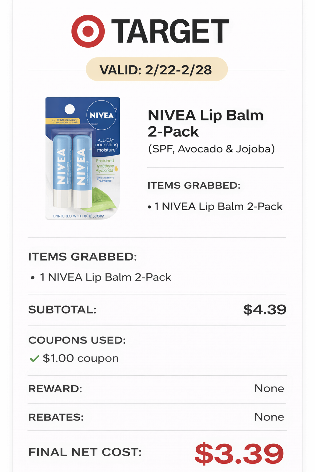
Task: Click the red Target bullseye logo
Action: click(88, 31)
